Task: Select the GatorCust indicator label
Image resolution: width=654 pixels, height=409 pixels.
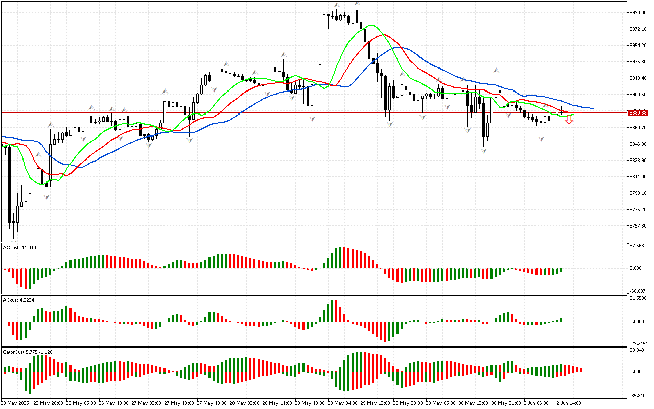Action: coord(28,352)
